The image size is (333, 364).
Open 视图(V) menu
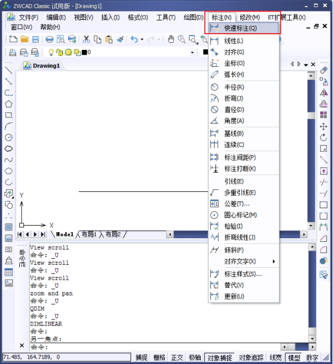pos(84,17)
